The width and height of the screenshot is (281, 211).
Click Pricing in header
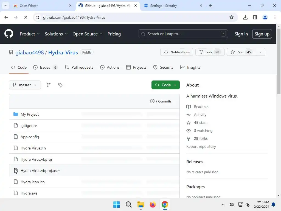click(114, 34)
